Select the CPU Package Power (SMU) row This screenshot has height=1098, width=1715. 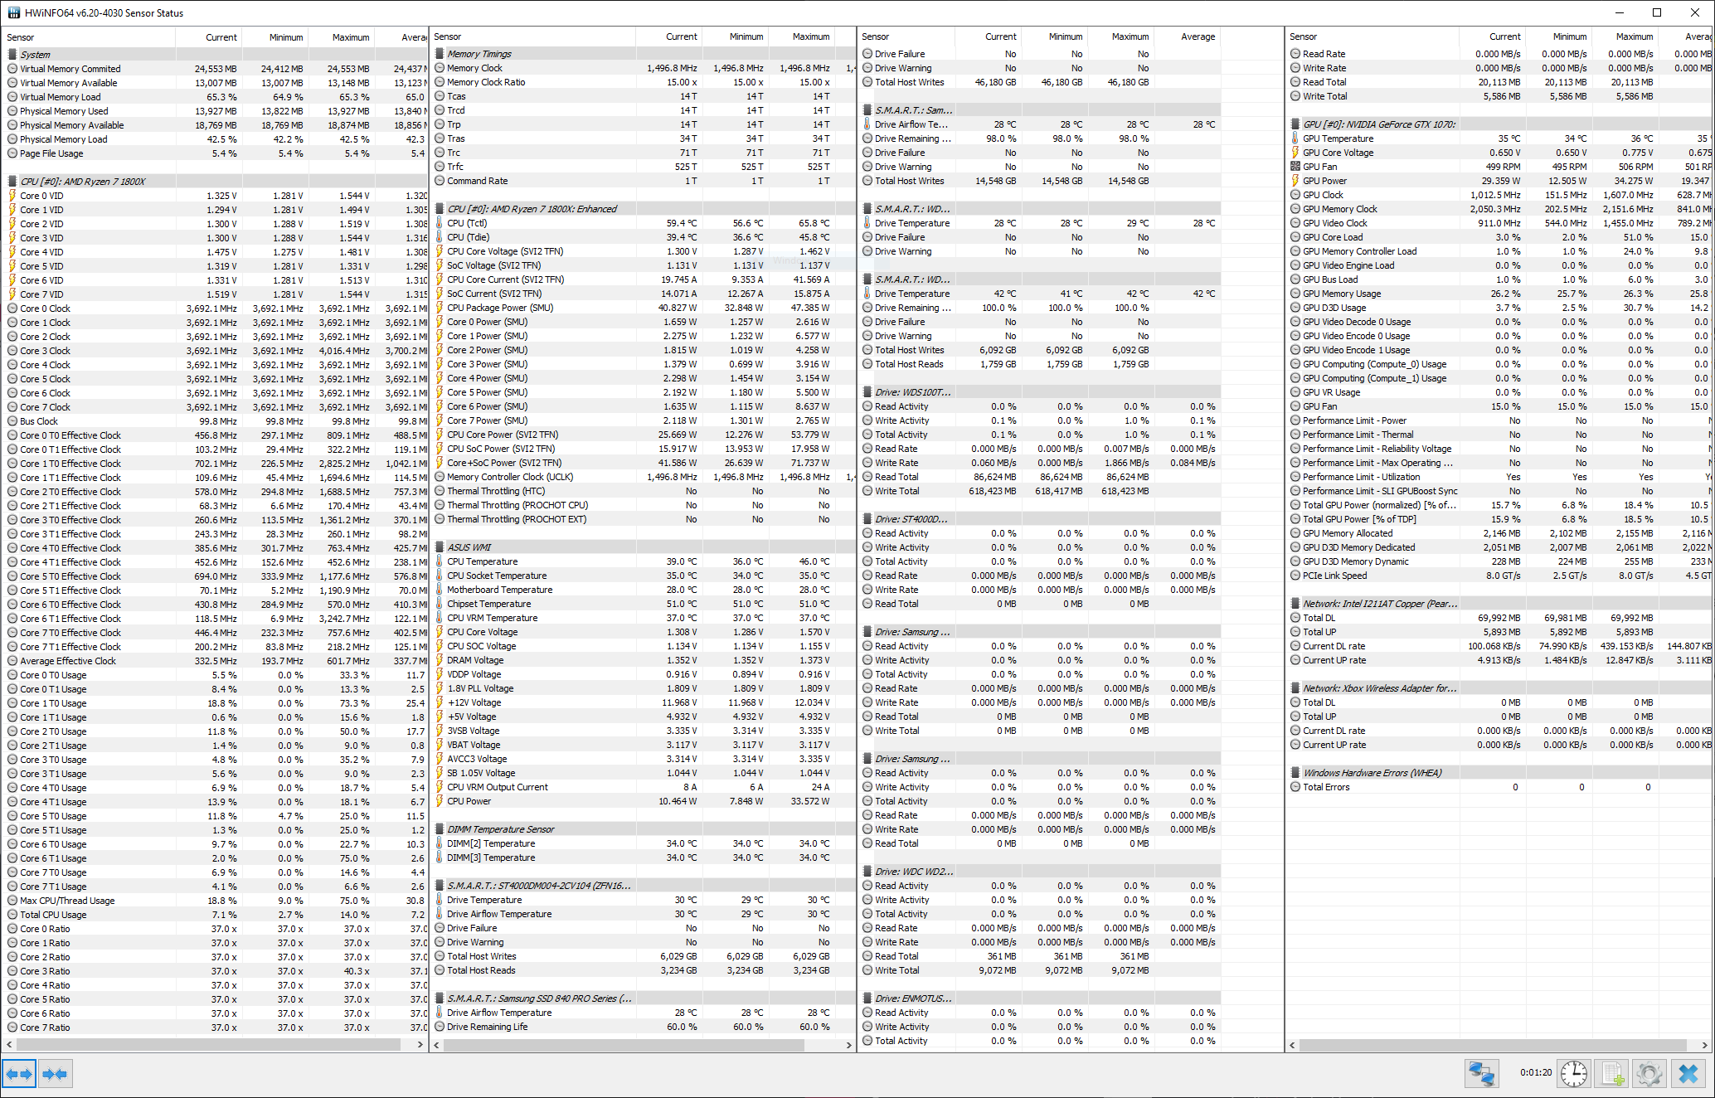tap(499, 308)
